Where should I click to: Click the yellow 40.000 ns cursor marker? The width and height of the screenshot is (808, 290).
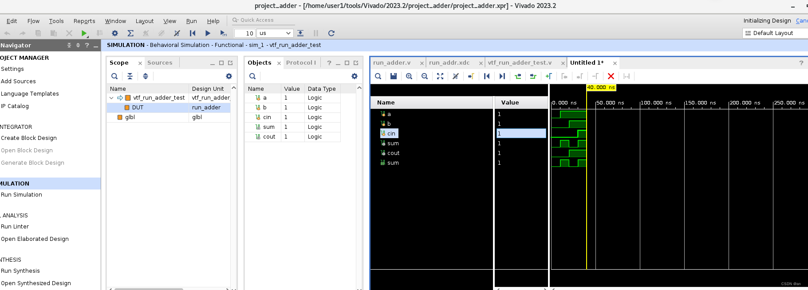click(x=601, y=87)
